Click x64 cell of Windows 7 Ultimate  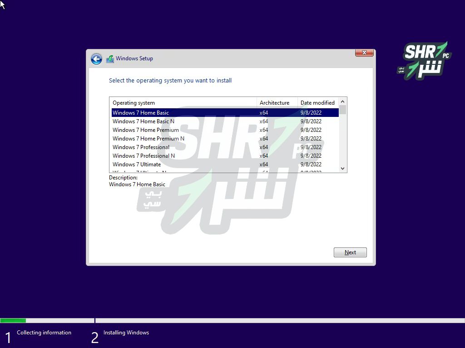pyautogui.click(x=264, y=164)
